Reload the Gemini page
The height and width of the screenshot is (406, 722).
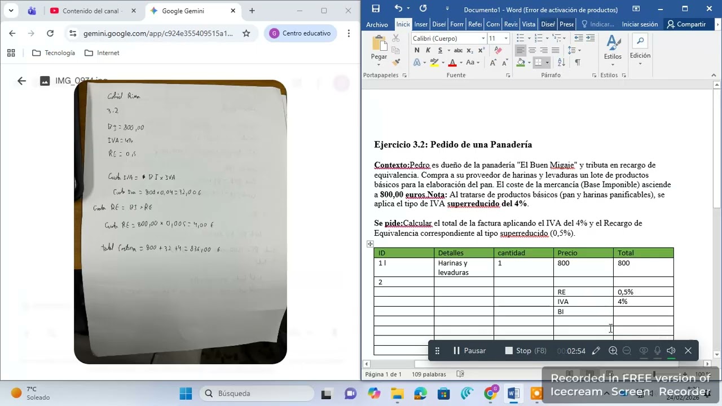(50, 33)
